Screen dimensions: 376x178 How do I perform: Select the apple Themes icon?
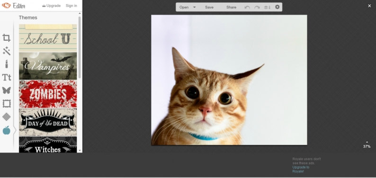point(7,130)
